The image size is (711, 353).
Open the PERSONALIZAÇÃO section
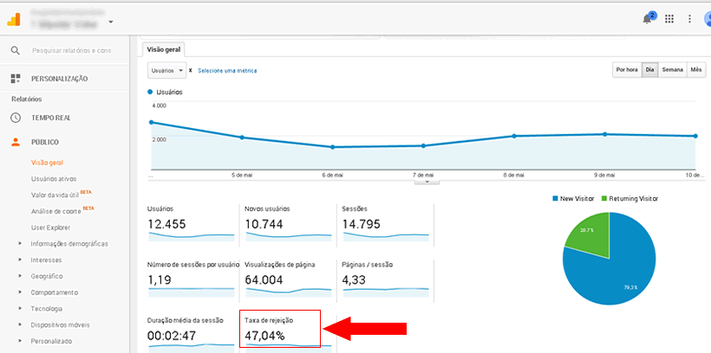[60, 79]
